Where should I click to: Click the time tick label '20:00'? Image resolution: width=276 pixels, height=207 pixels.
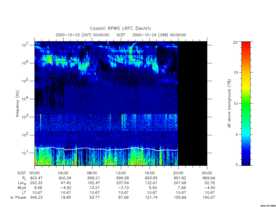(178, 173)
